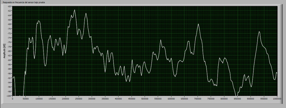Select the -86 Y-axis scale marker
Screen dimensions: 286x108
(x=10, y=64)
